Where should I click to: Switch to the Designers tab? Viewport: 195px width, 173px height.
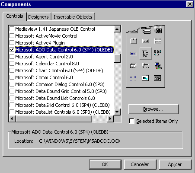38,17
